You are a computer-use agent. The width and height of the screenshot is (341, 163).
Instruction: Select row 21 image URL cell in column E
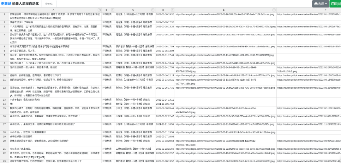coord(225,149)
